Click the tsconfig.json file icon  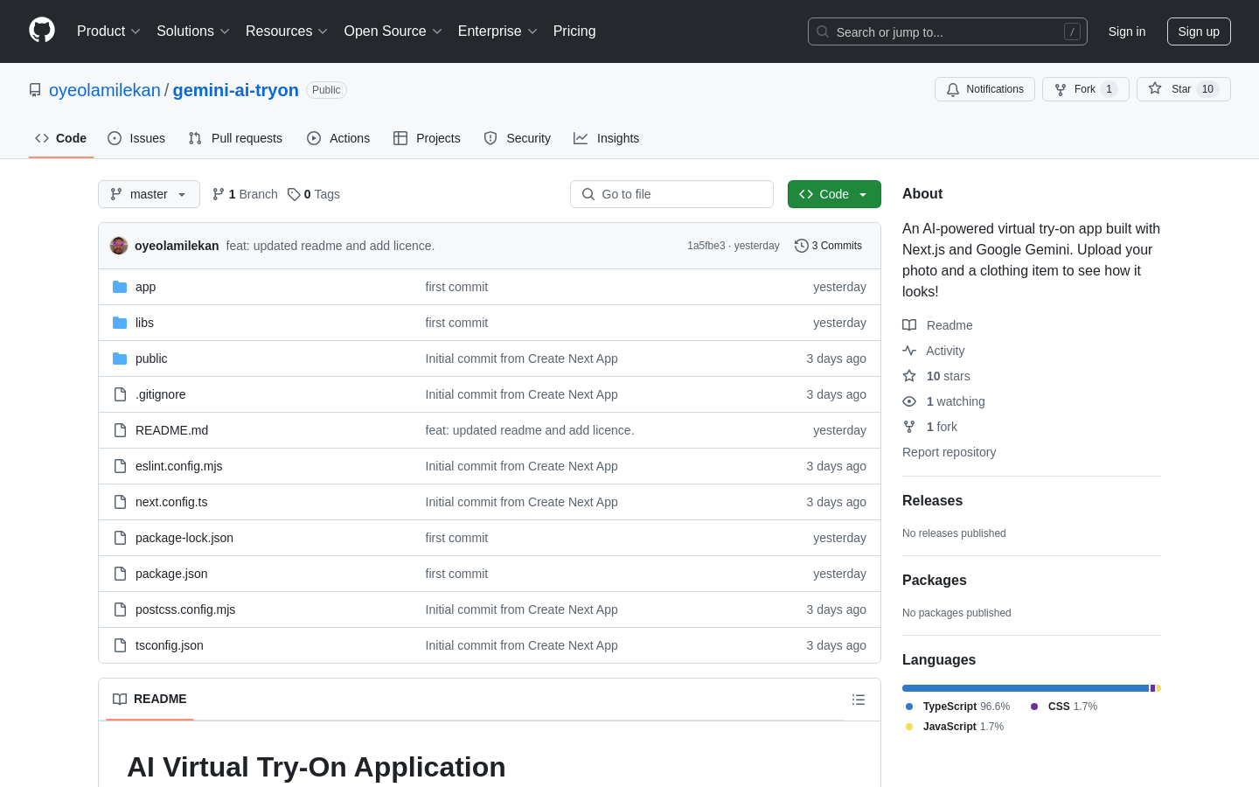[120, 645]
